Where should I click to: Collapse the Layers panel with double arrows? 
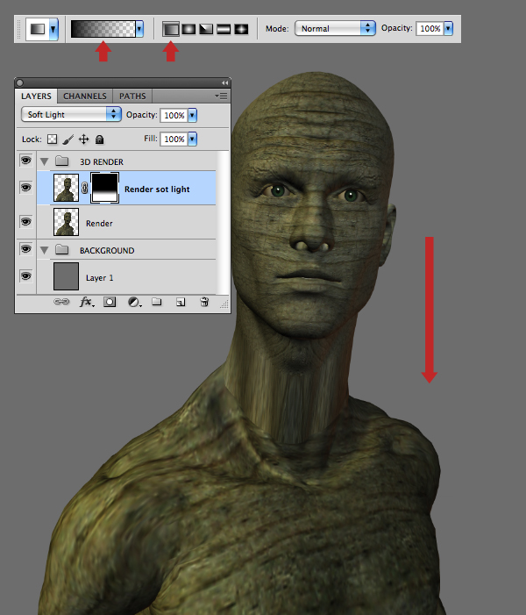click(x=224, y=82)
